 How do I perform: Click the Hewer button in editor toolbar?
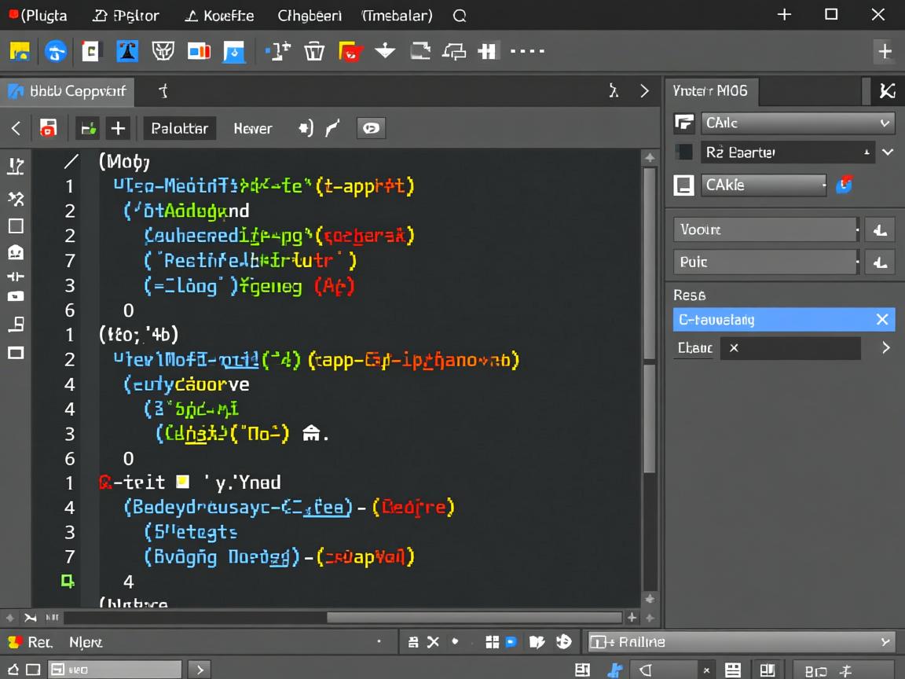point(253,128)
